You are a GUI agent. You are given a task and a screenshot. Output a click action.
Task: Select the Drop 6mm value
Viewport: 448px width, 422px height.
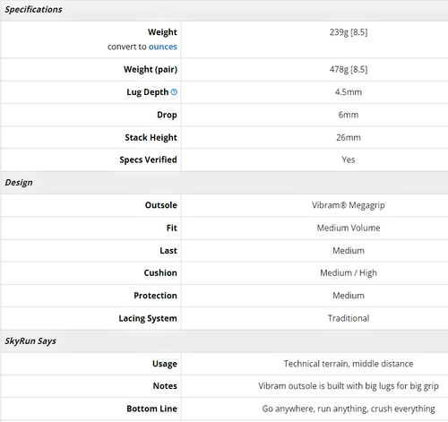tap(349, 115)
